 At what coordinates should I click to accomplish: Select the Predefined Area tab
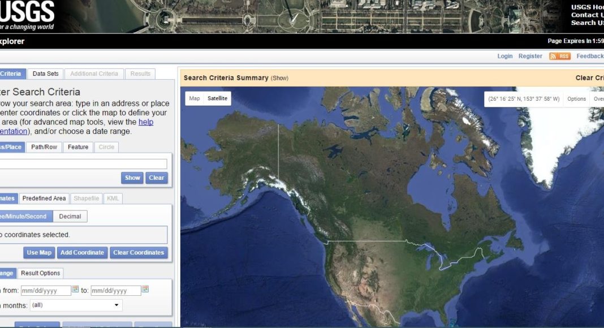coord(44,198)
